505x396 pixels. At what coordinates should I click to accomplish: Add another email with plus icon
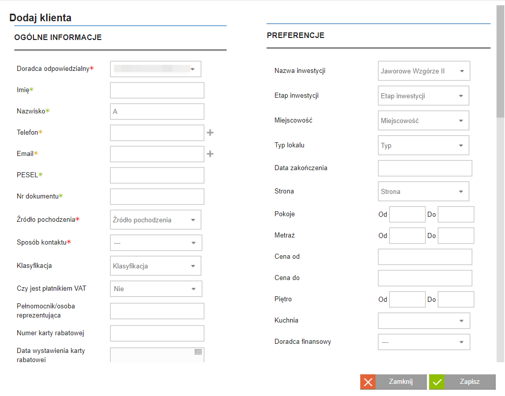pyautogui.click(x=210, y=154)
